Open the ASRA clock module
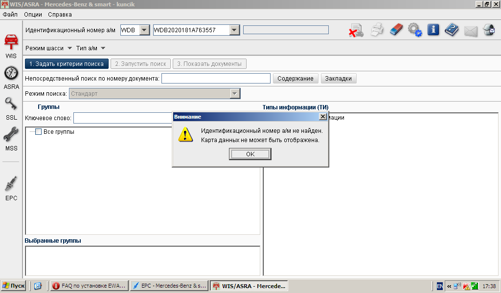 click(11, 78)
